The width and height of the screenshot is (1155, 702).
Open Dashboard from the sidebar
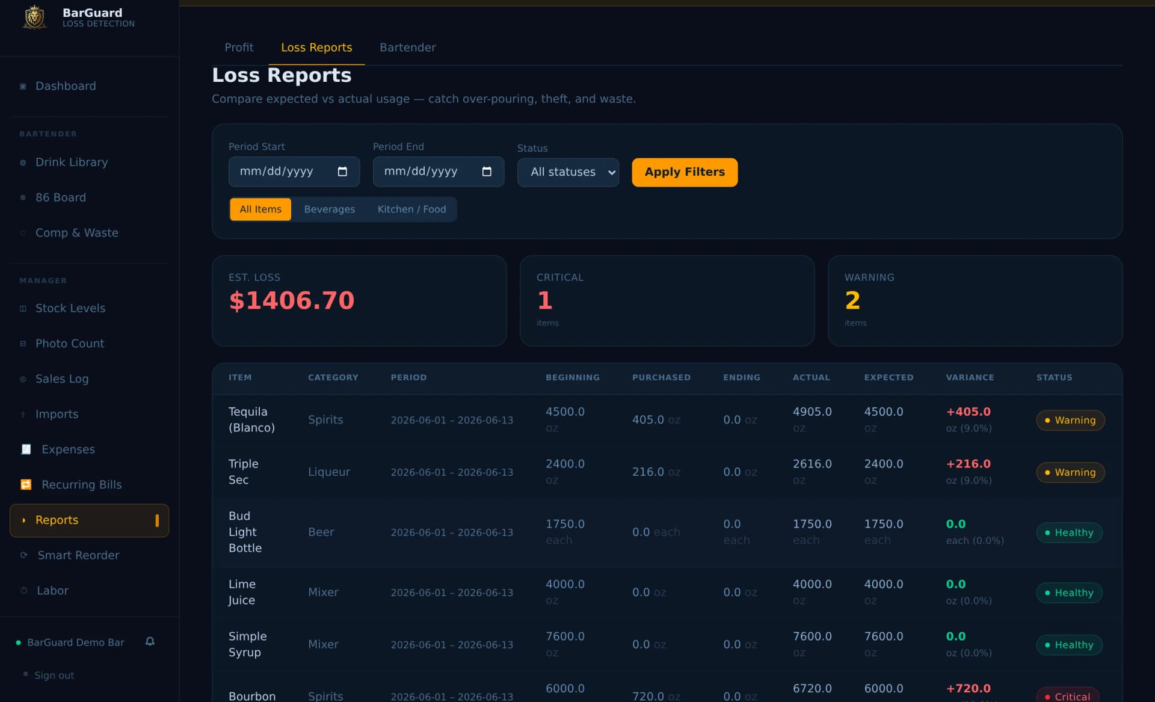tap(89, 86)
